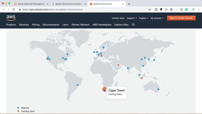Open a new browser tab
Viewport: 202px width, 114px height.
pos(129,4)
